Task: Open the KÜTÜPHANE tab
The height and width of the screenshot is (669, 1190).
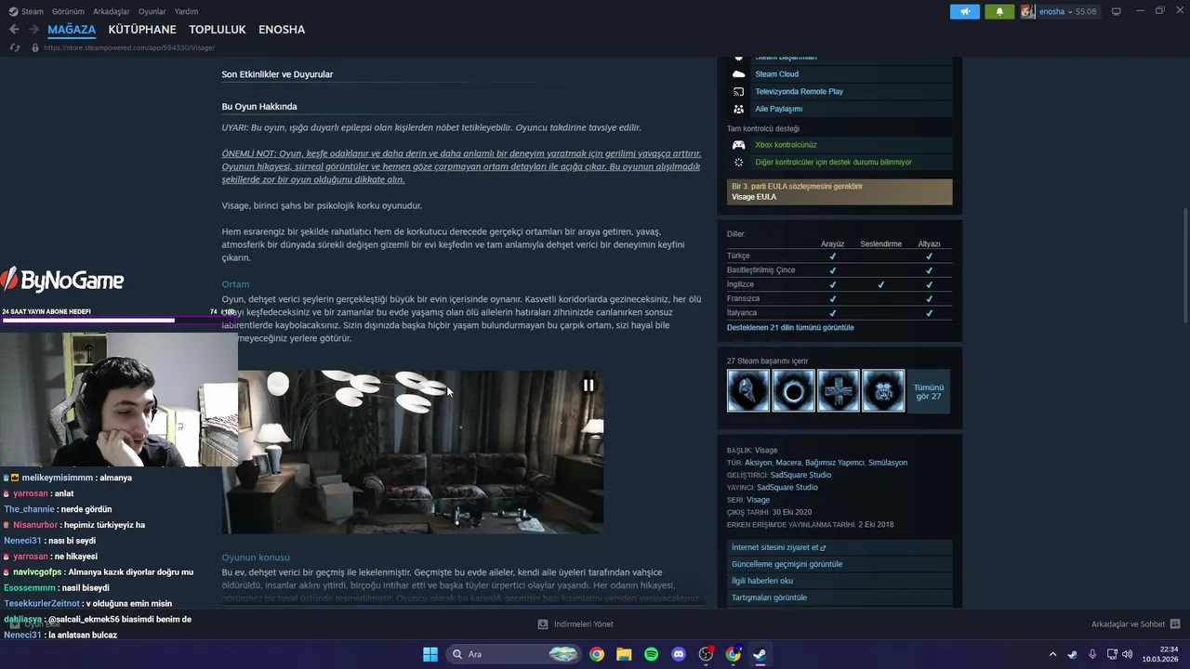Action: [x=142, y=30]
